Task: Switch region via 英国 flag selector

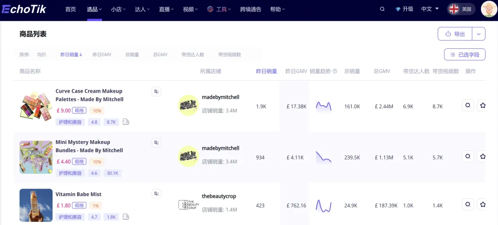Action: [x=461, y=9]
